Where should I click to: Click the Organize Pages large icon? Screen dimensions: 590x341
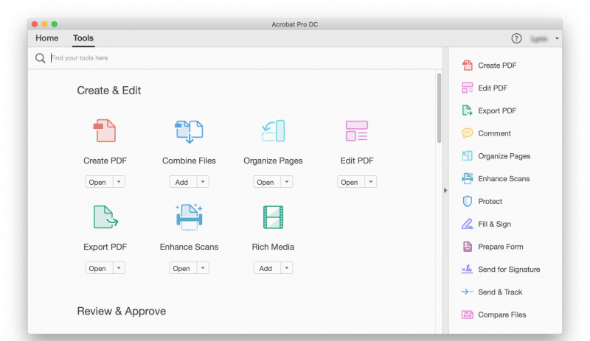pos(273,131)
